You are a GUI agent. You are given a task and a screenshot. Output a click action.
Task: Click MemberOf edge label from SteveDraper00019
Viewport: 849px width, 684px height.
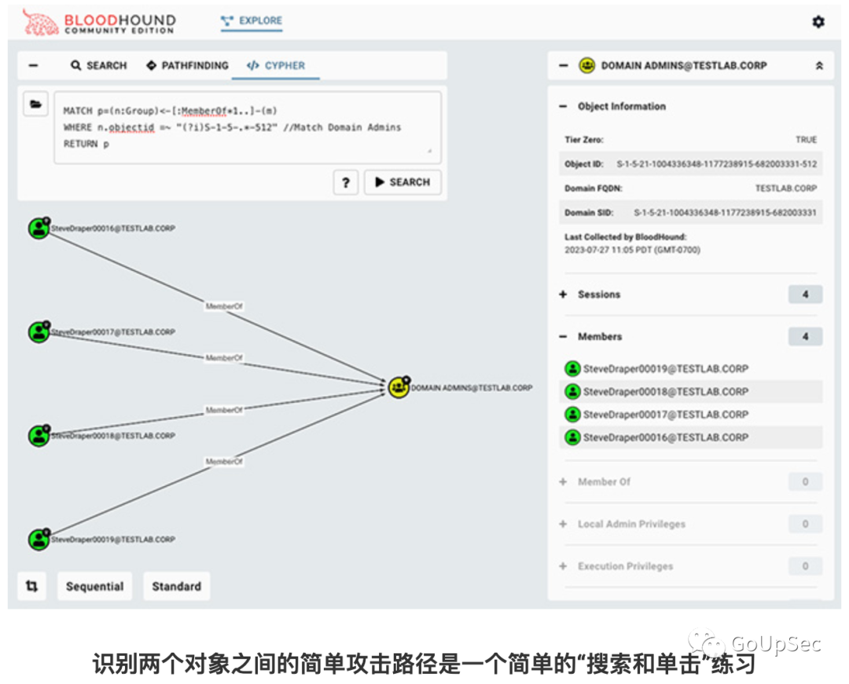(x=224, y=462)
